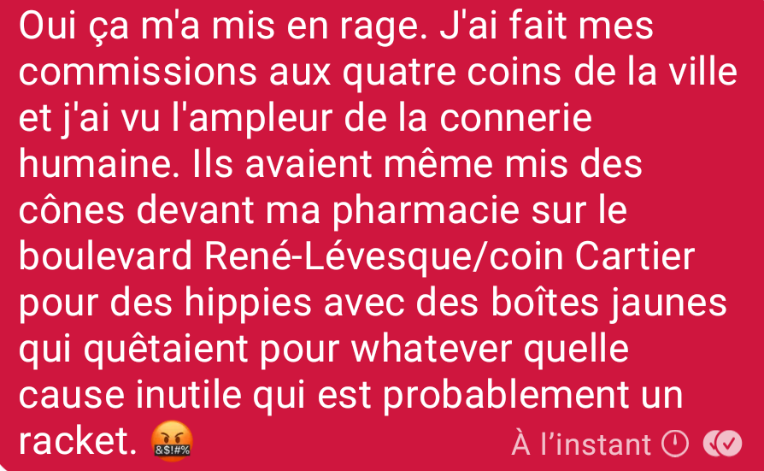Click the word "inutile" in the message

(x=188, y=395)
